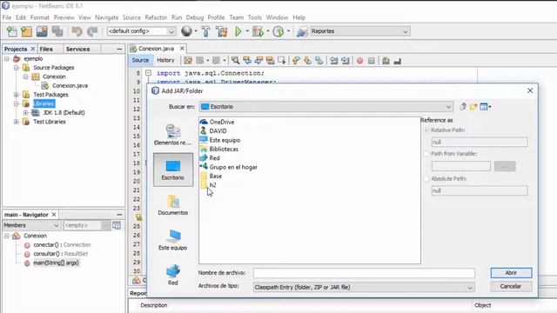The height and width of the screenshot is (313, 557).
Task: Open the Buscar en Escritorio dropdown
Action: pyautogui.click(x=326, y=106)
